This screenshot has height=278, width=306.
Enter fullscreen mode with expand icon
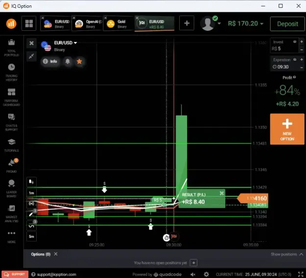coord(301,274)
